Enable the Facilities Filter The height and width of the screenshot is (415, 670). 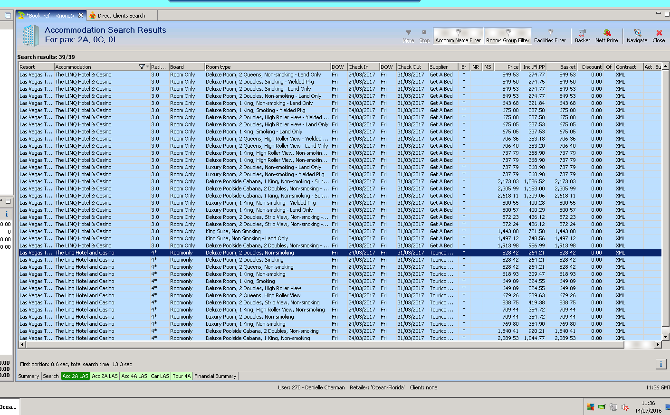point(550,36)
